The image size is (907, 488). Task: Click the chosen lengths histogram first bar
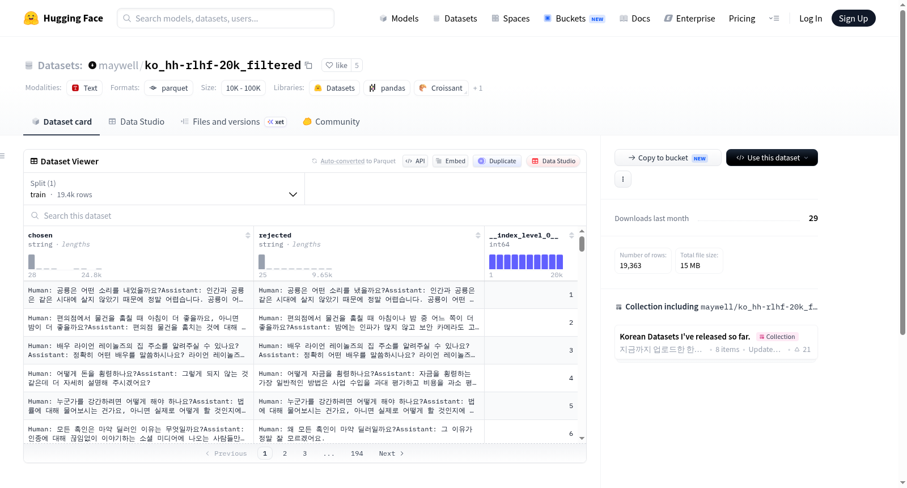coord(32,262)
